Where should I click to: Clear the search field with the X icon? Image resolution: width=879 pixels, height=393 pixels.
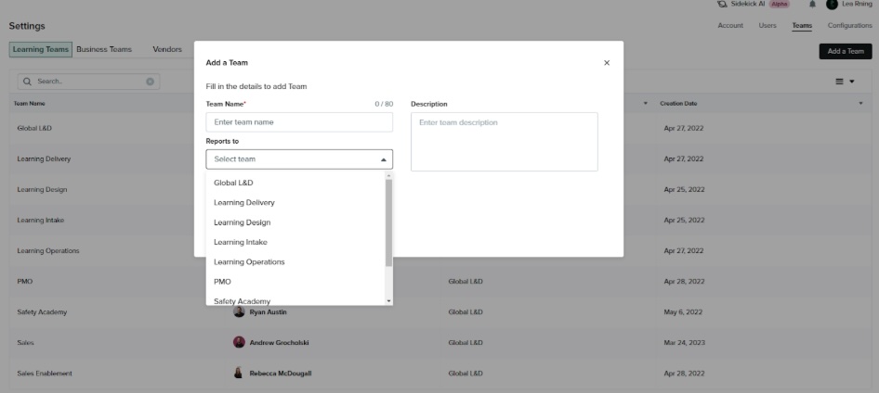point(151,82)
